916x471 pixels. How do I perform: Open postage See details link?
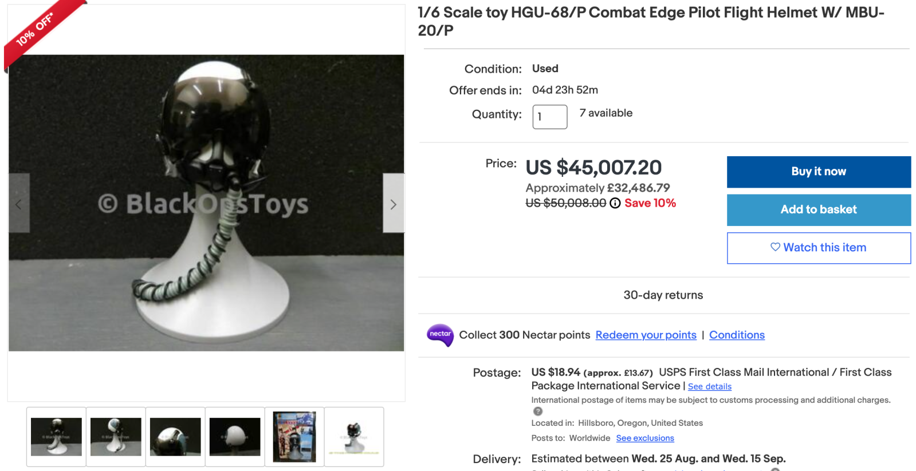[709, 386]
